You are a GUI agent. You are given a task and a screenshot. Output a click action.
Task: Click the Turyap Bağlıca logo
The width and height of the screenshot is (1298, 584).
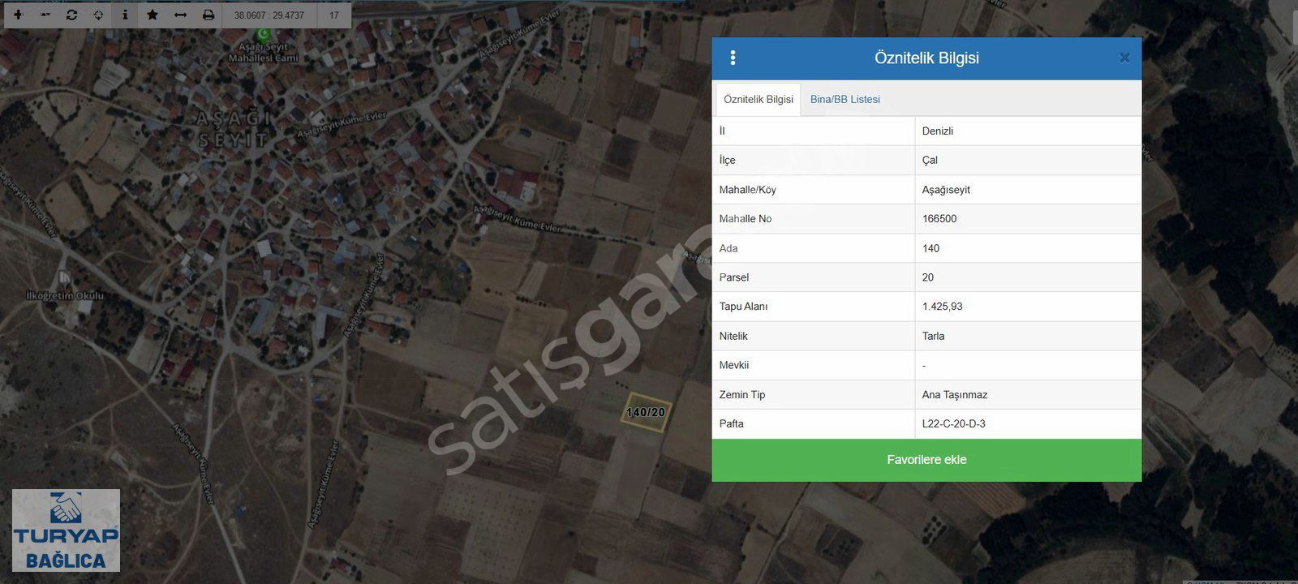click(66, 530)
